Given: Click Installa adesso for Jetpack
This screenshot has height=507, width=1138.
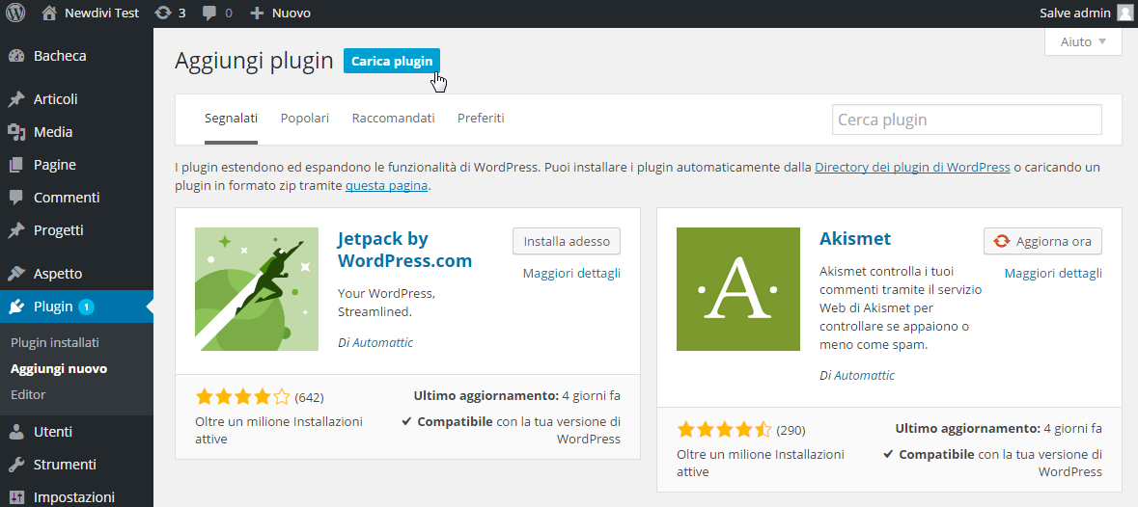Looking at the screenshot, I should pos(567,241).
